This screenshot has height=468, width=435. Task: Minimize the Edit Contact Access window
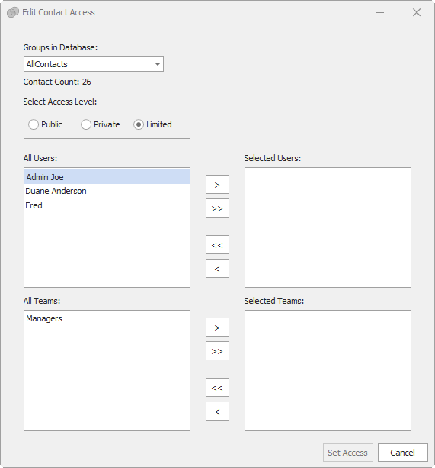(380, 12)
